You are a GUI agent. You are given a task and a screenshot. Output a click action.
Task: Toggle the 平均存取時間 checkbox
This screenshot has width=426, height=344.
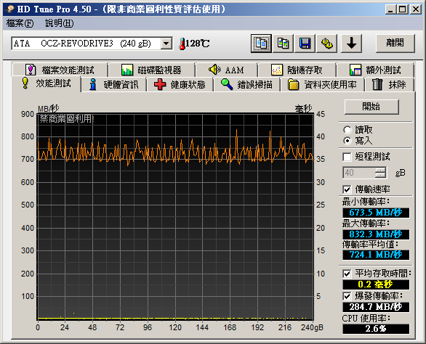tap(347, 274)
